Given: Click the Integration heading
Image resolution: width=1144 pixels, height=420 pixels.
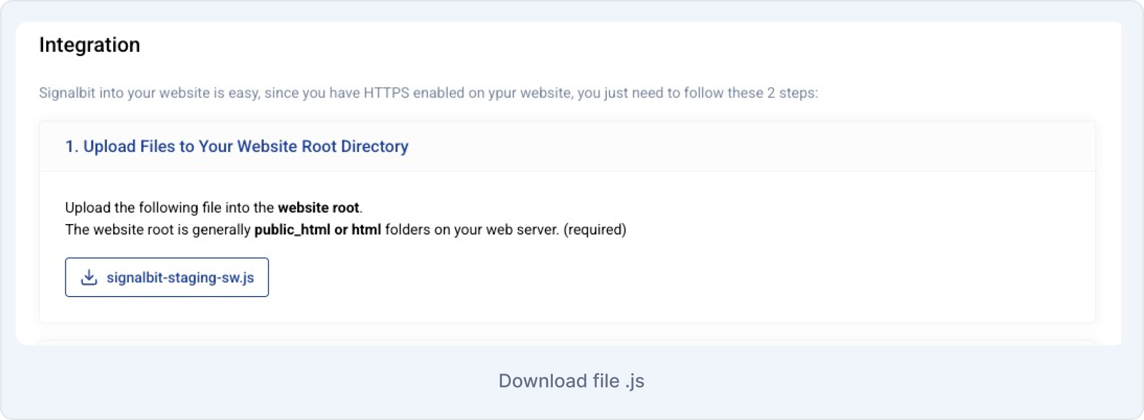Looking at the screenshot, I should coord(89,45).
